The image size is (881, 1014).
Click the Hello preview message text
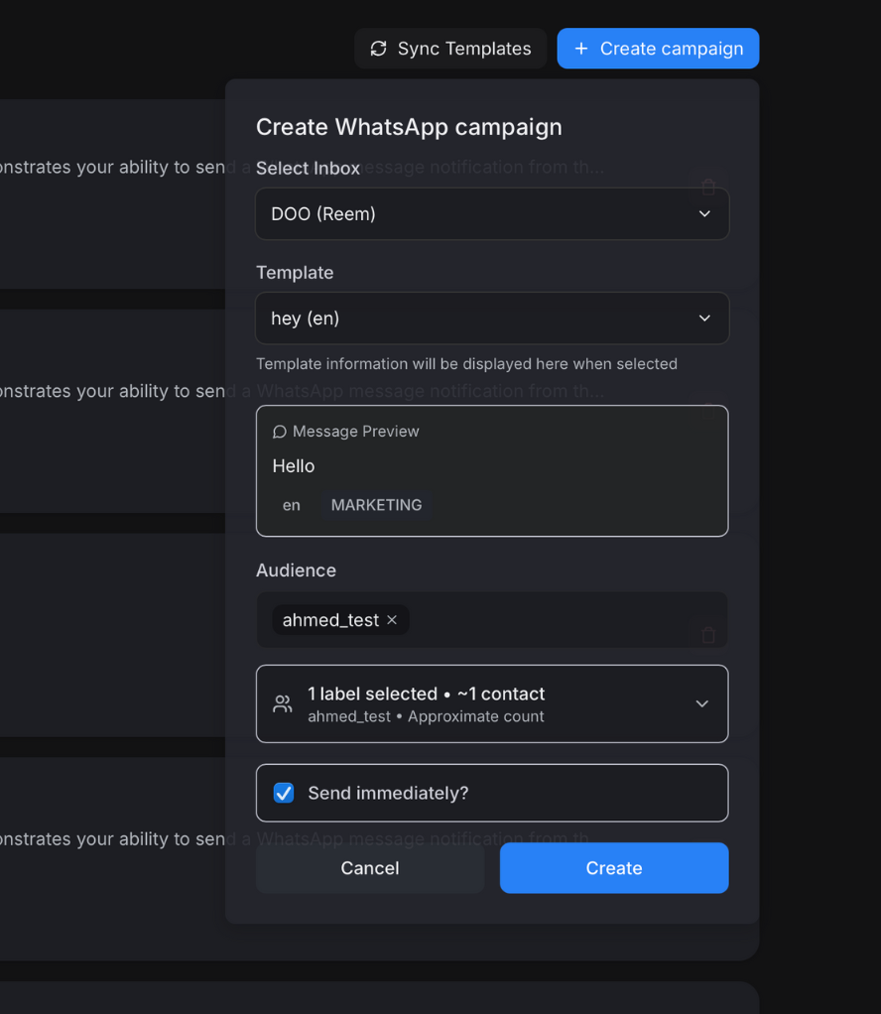coord(294,466)
